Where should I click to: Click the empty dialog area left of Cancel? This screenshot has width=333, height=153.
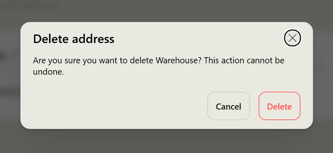click(115, 106)
